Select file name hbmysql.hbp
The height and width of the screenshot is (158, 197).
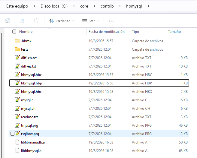pyautogui.click(x=32, y=83)
